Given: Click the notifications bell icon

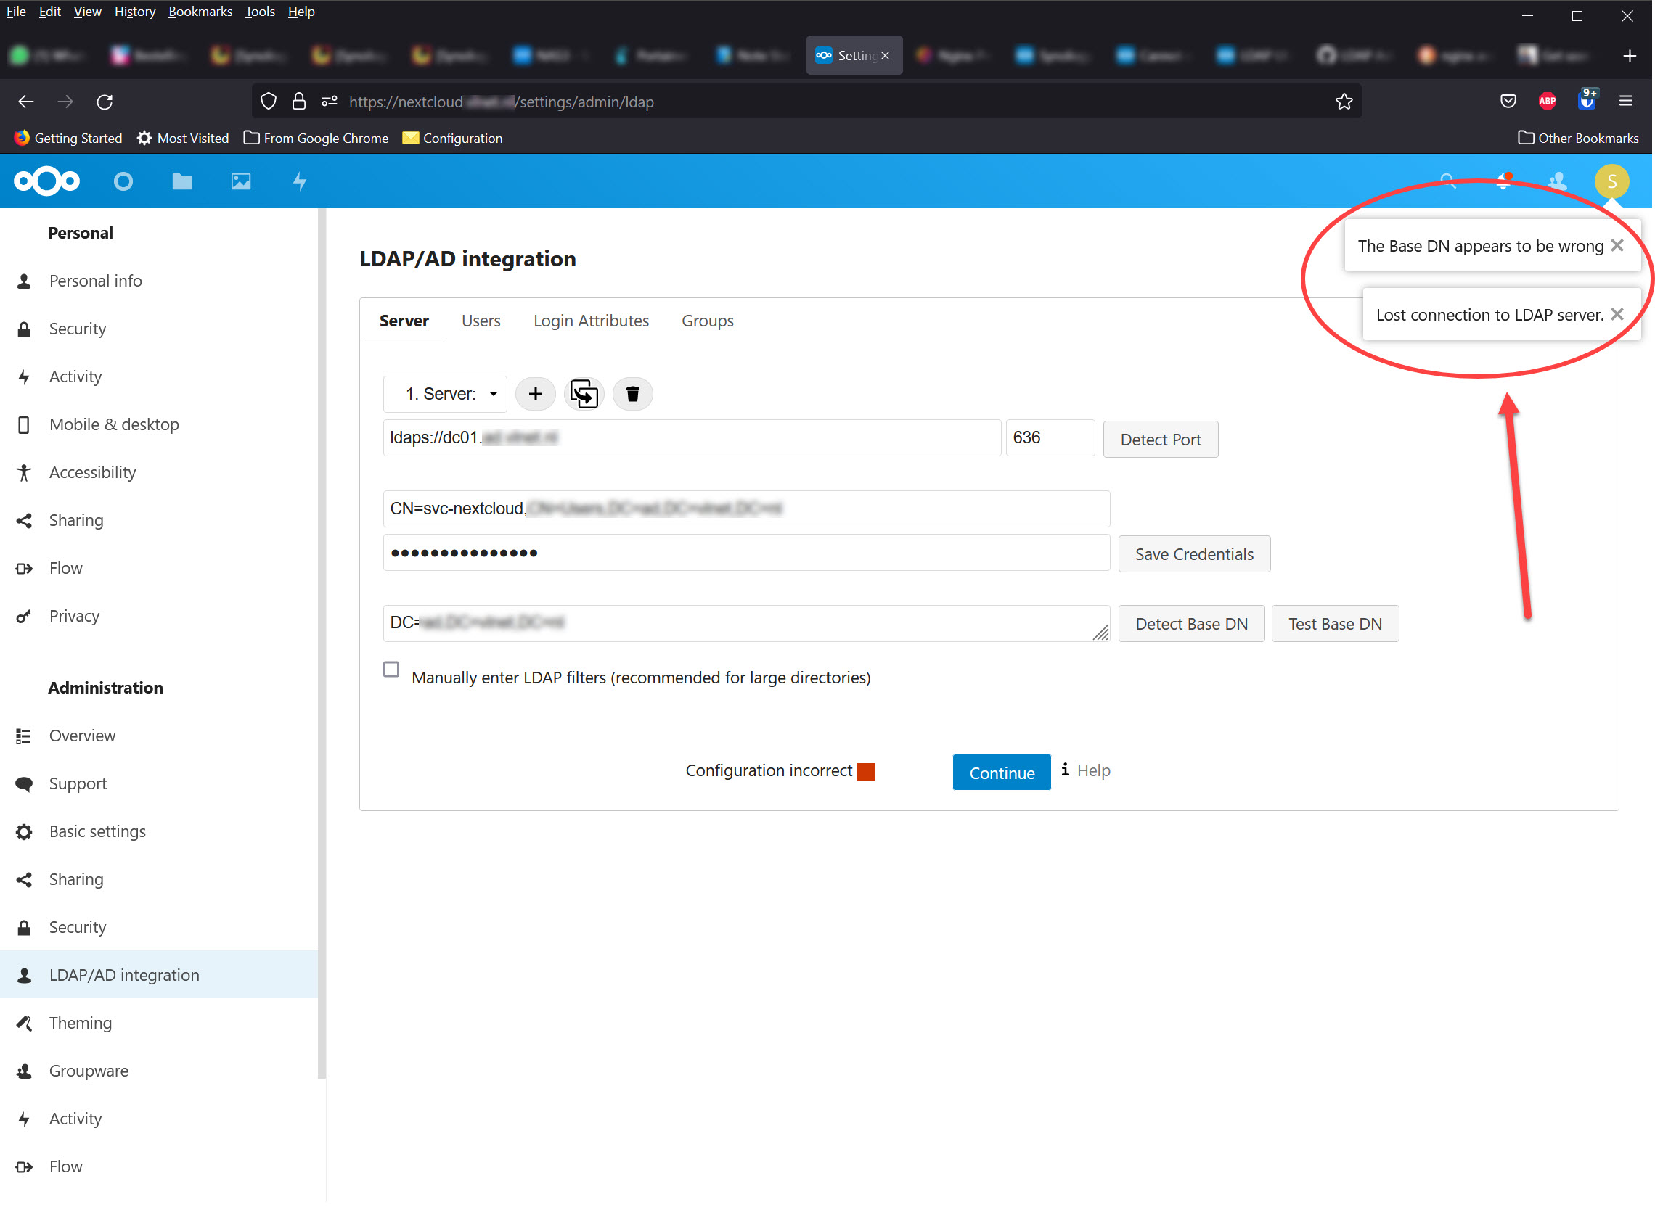Looking at the screenshot, I should pyautogui.click(x=1503, y=181).
